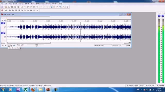The image size is (165, 92).
Task: Click Play in the main transport toolbar
Action: [13, 10]
